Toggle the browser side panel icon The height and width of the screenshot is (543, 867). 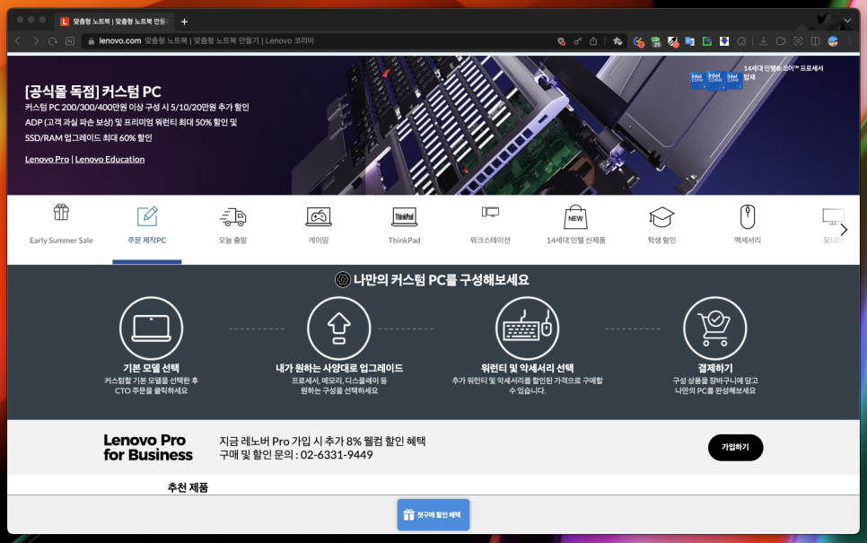[x=815, y=41]
